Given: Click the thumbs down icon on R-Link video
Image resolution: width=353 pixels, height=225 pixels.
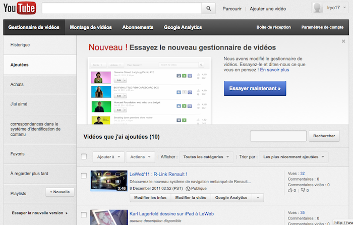Looking at the screenshot, I should coord(303,191).
